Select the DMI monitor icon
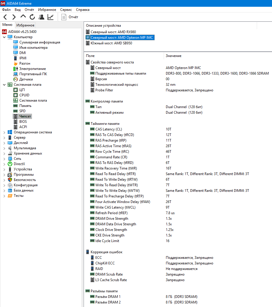The height and width of the screenshot is (307, 272). pos(16,53)
